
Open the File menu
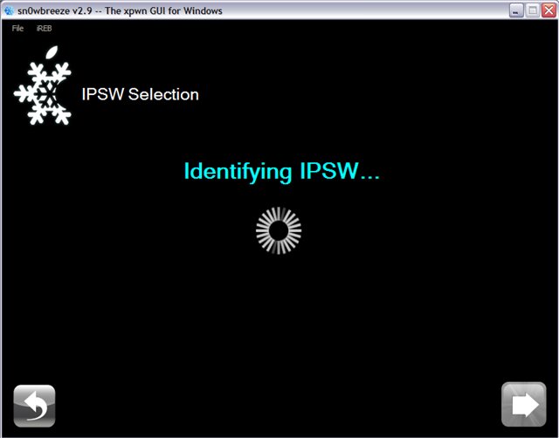(17, 28)
